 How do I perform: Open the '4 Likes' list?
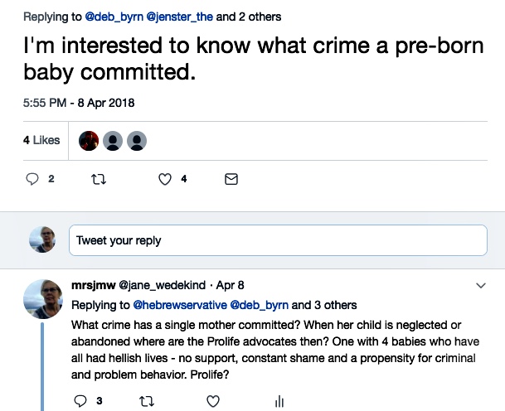41,140
